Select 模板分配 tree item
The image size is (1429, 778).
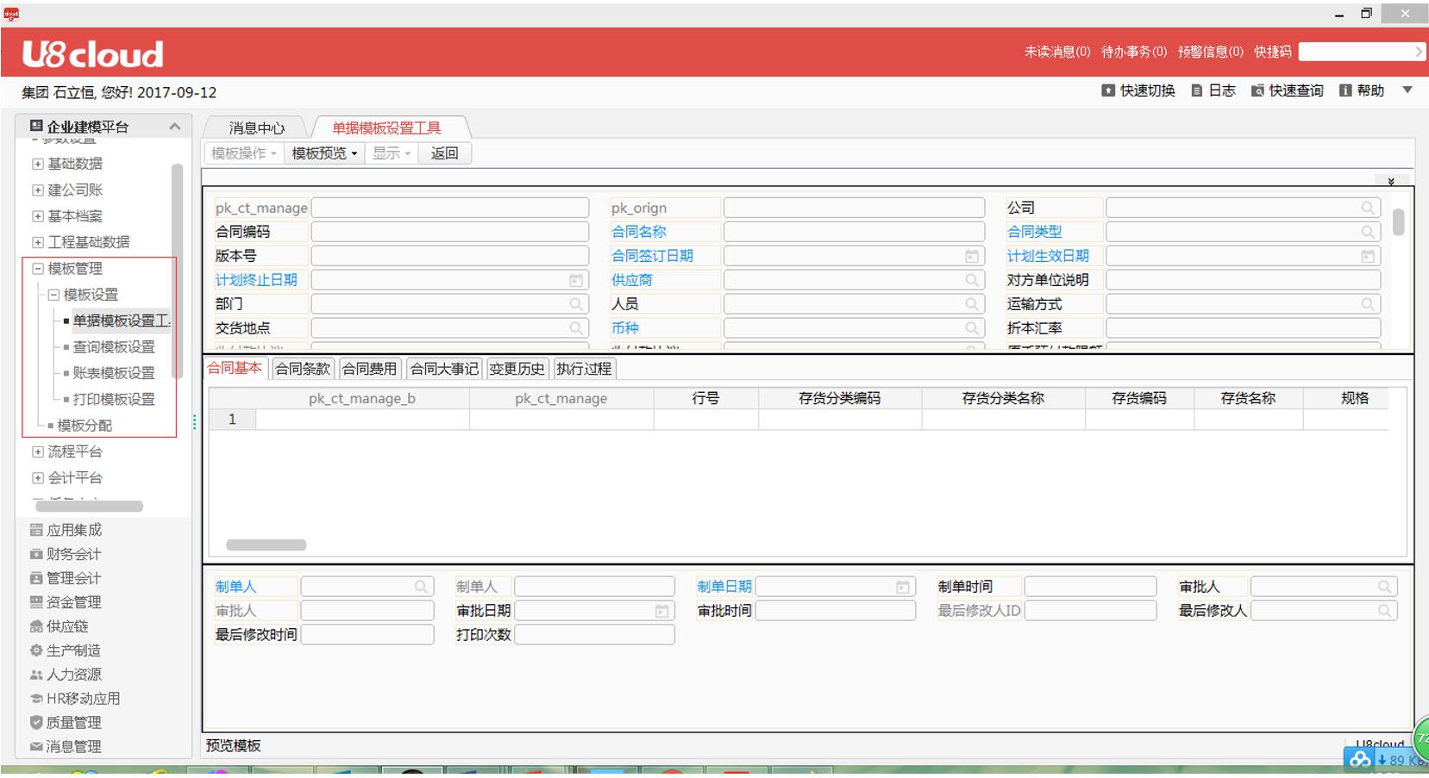[x=85, y=426]
